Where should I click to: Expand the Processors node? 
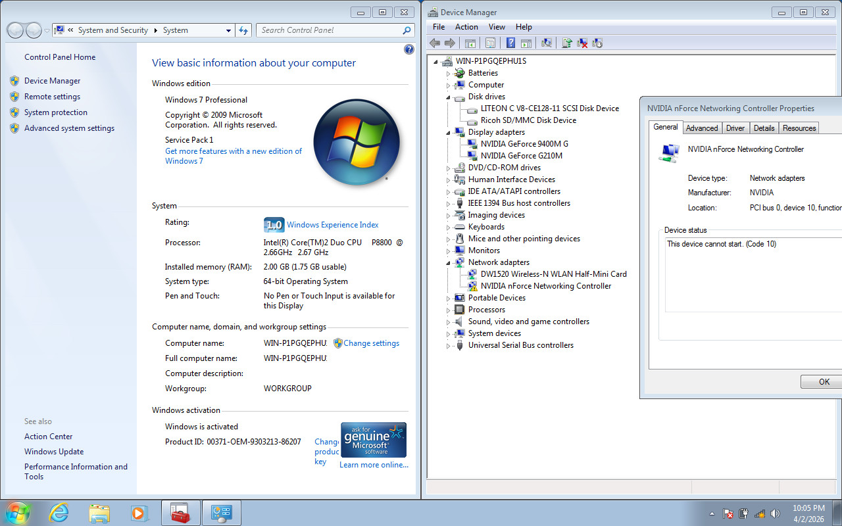pos(449,310)
